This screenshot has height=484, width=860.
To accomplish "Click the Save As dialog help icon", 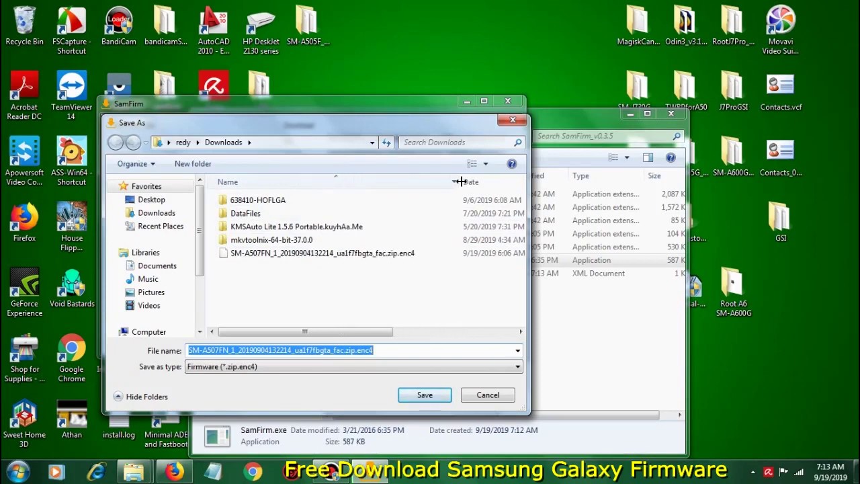I will click(511, 163).
